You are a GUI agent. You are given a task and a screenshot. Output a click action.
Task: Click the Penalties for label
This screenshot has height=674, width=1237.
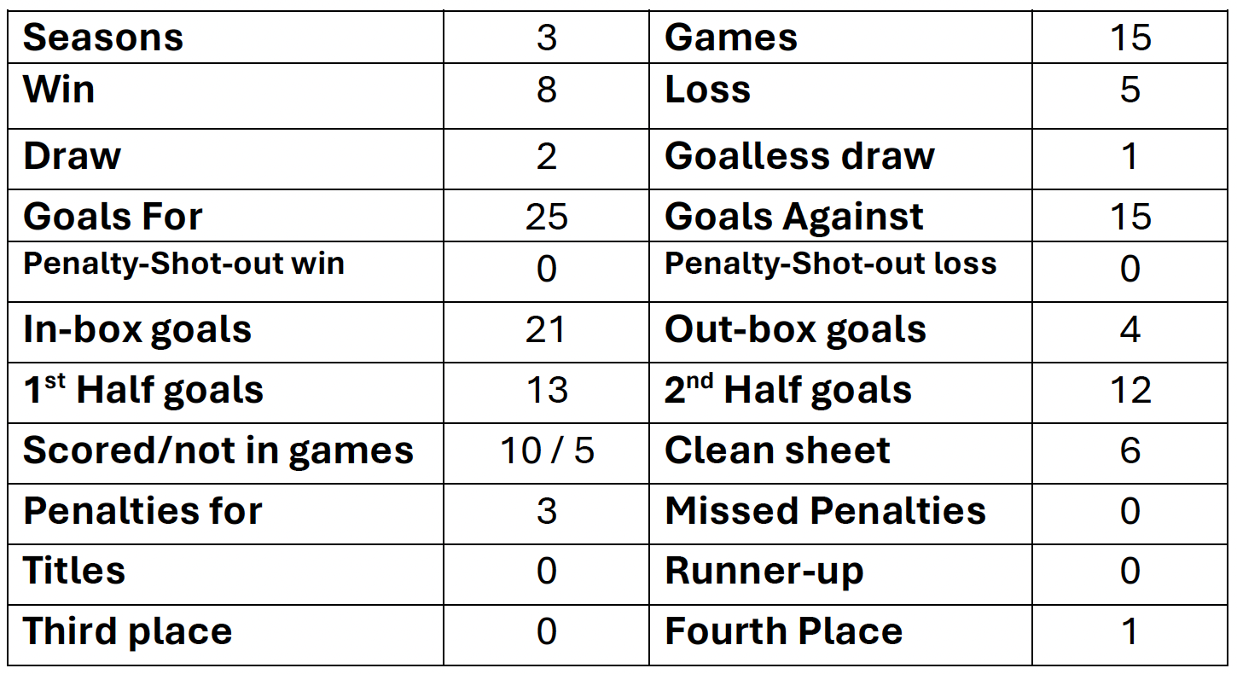coord(142,511)
